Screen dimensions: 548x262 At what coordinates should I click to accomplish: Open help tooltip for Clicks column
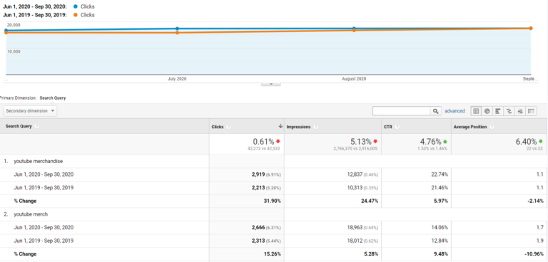(x=229, y=127)
